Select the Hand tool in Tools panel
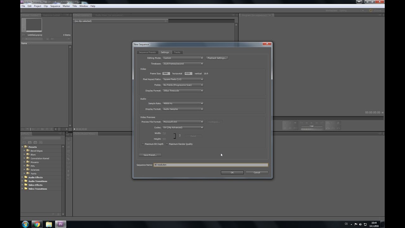The height and width of the screenshot is (228, 405). point(68,175)
